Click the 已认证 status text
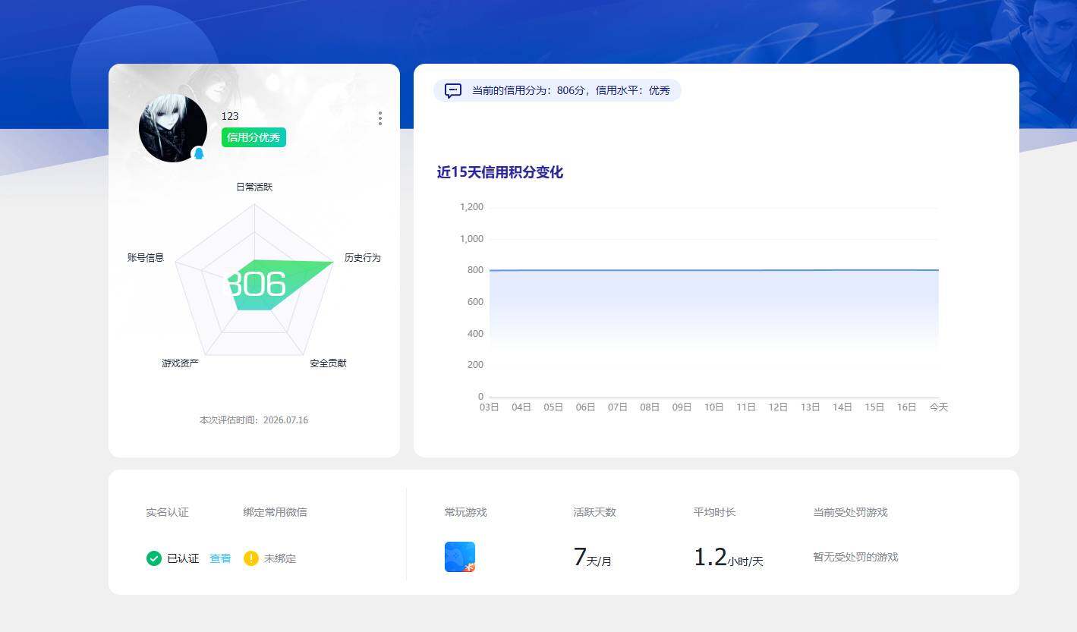 [x=183, y=558]
